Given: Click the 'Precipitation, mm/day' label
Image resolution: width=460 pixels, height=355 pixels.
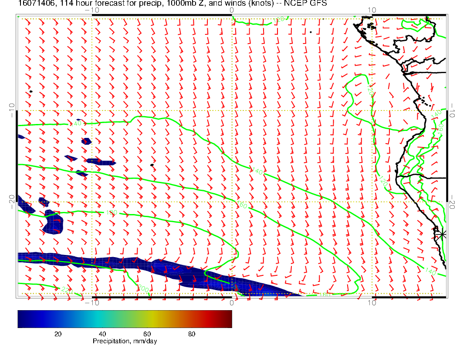Looking at the screenshot, I should (125, 341).
